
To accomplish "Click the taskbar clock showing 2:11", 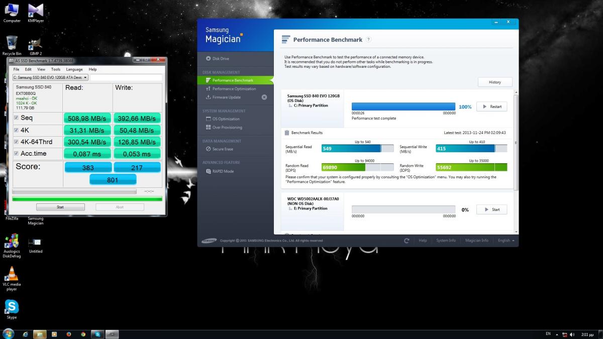I will pyautogui.click(x=587, y=334).
